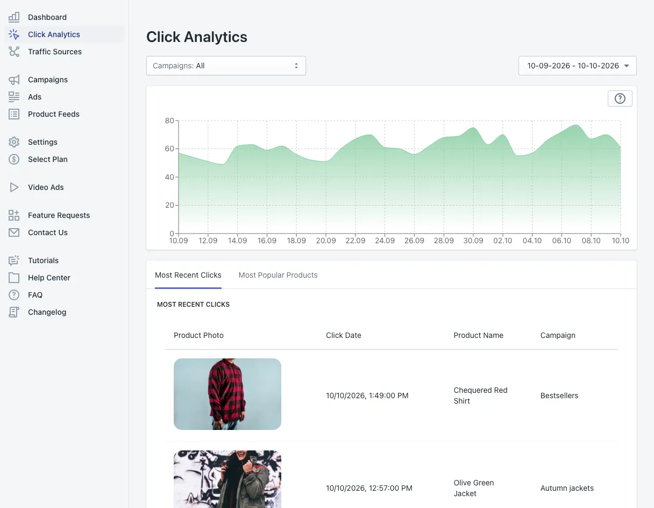This screenshot has height=508, width=654.
Task: Click the Bestsellers campaign cell
Action: coord(559,396)
